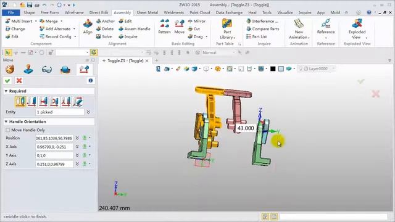Expand Y Axis field options chevron

tap(77, 155)
